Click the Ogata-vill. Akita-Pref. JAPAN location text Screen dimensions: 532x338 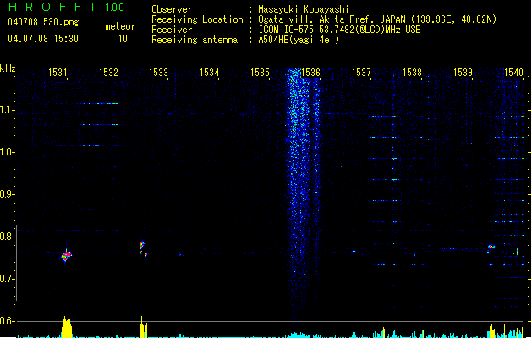[377, 19]
